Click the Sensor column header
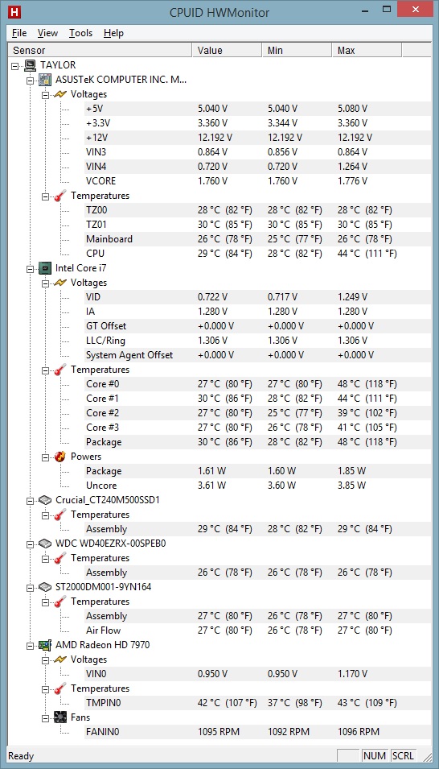439x769 pixels. pyautogui.click(x=100, y=51)
